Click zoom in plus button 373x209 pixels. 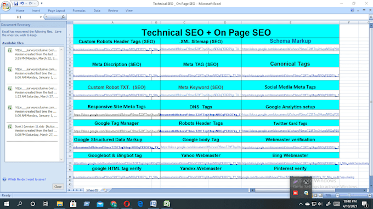click(x=369, y=195)
